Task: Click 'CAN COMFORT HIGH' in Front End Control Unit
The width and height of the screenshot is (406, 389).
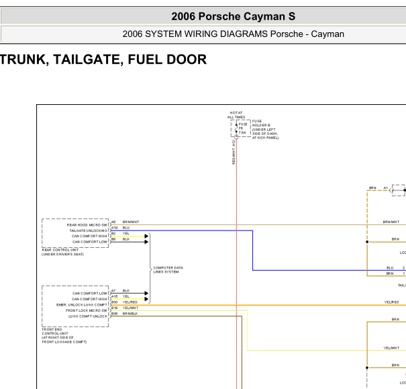Action: (x=89, y=299)
